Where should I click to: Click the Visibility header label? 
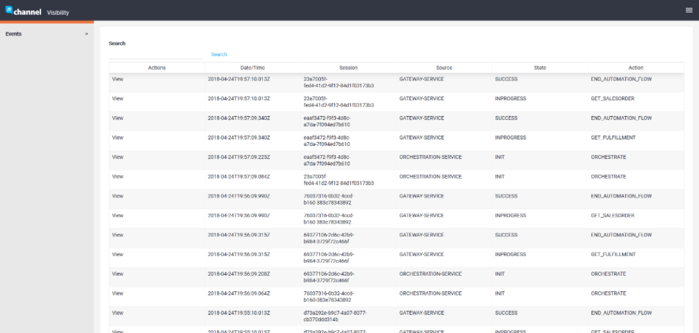[x=58, y=13]
